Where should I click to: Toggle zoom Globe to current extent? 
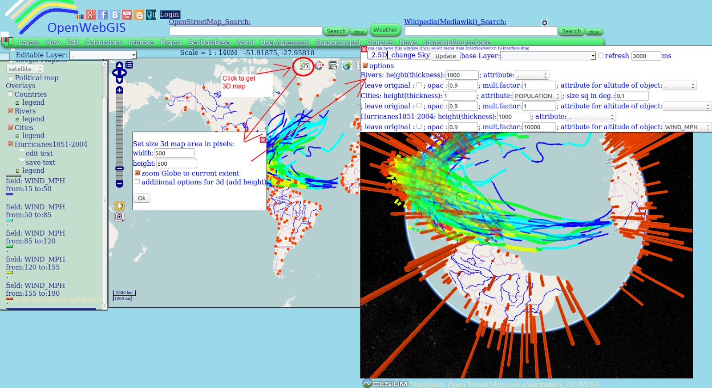(x=138, y=173)
